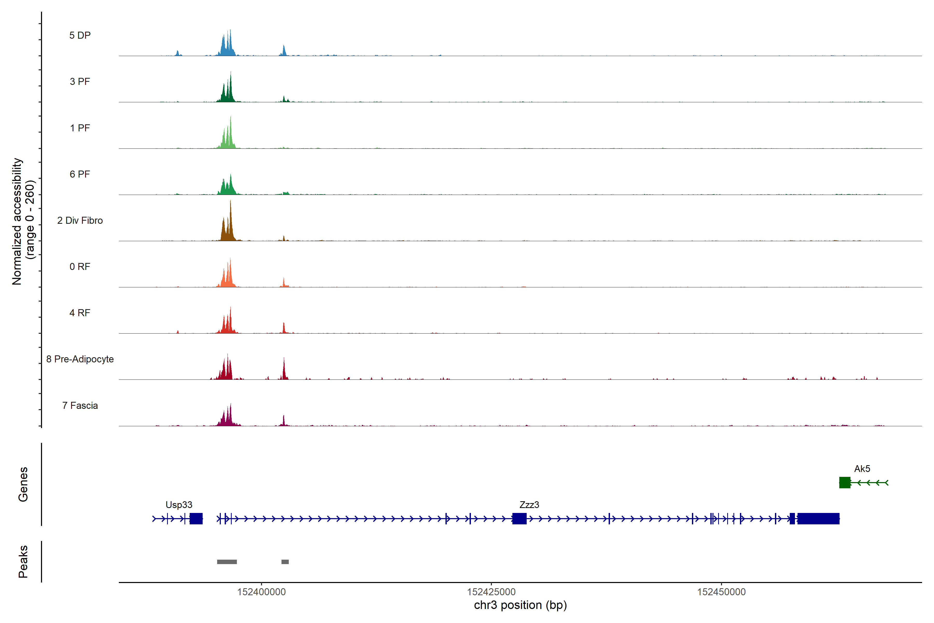Click the wider gray peak bar
Image resolution: width=934 pixels, height=623 pixels.
[x=227, y=562]
